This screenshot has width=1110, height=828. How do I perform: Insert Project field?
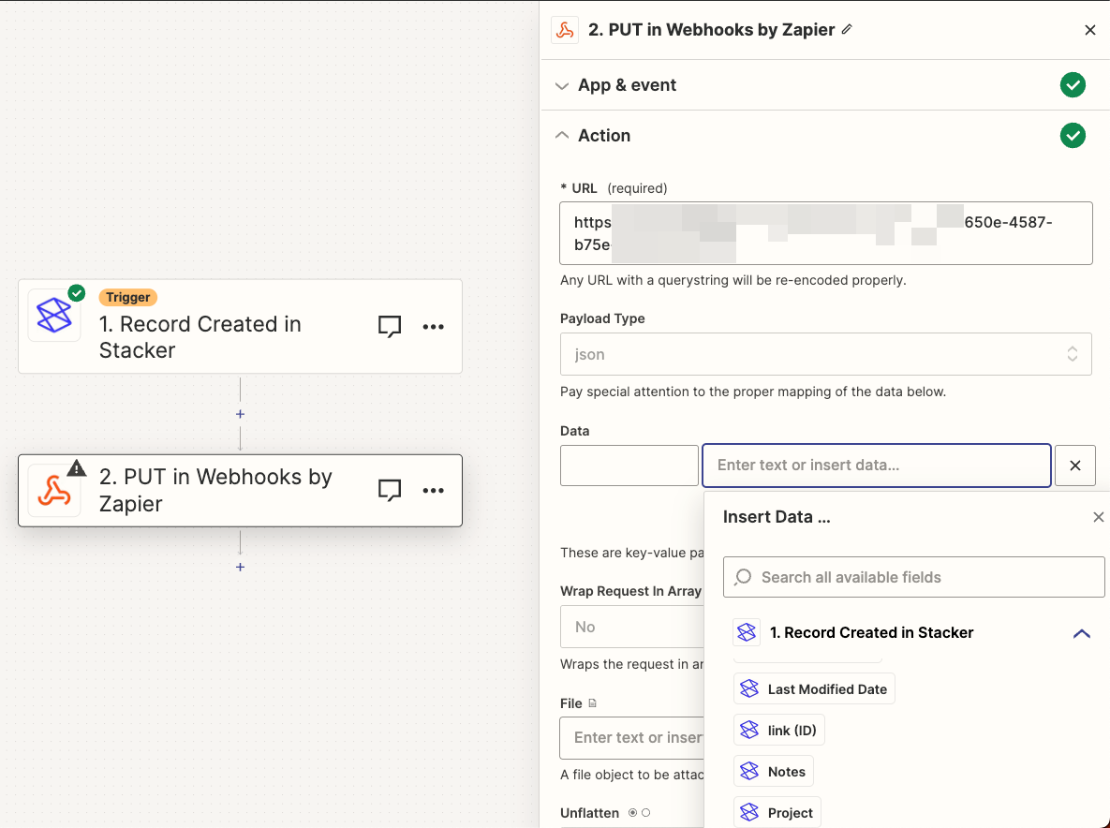(x=777, y=812)
